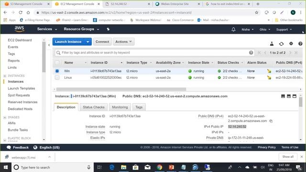Switch to the Monitoring tab
Screen dimensions: 306x172
(120, 107)
